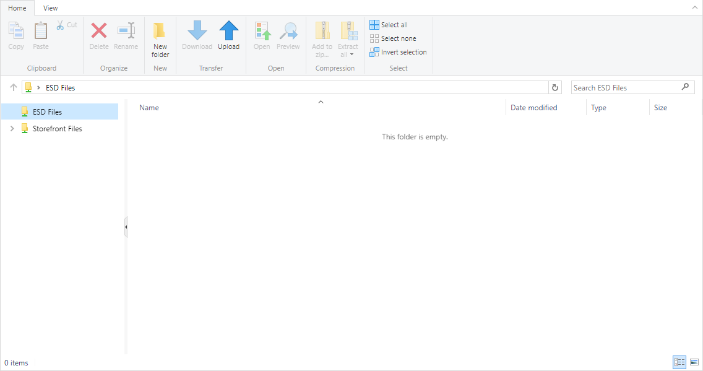Select the Home ribbon tab
703x371 pixels.
(x=17, y=8)
